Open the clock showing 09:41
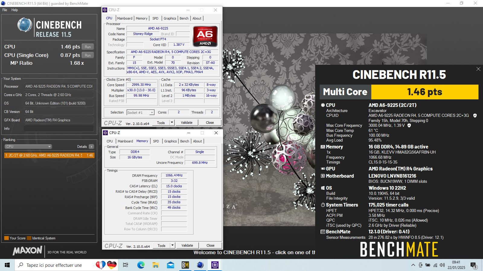483x271 pixels. (x=456, y=265)
